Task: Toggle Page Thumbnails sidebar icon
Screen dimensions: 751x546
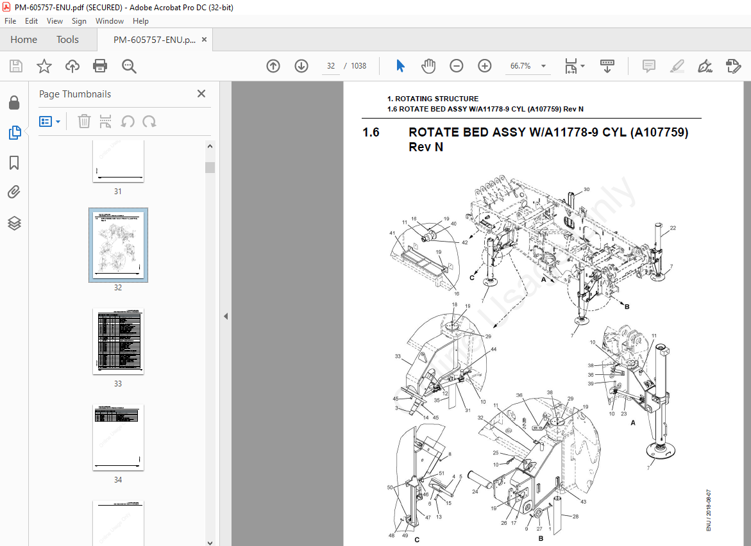Action: point(14,133)
